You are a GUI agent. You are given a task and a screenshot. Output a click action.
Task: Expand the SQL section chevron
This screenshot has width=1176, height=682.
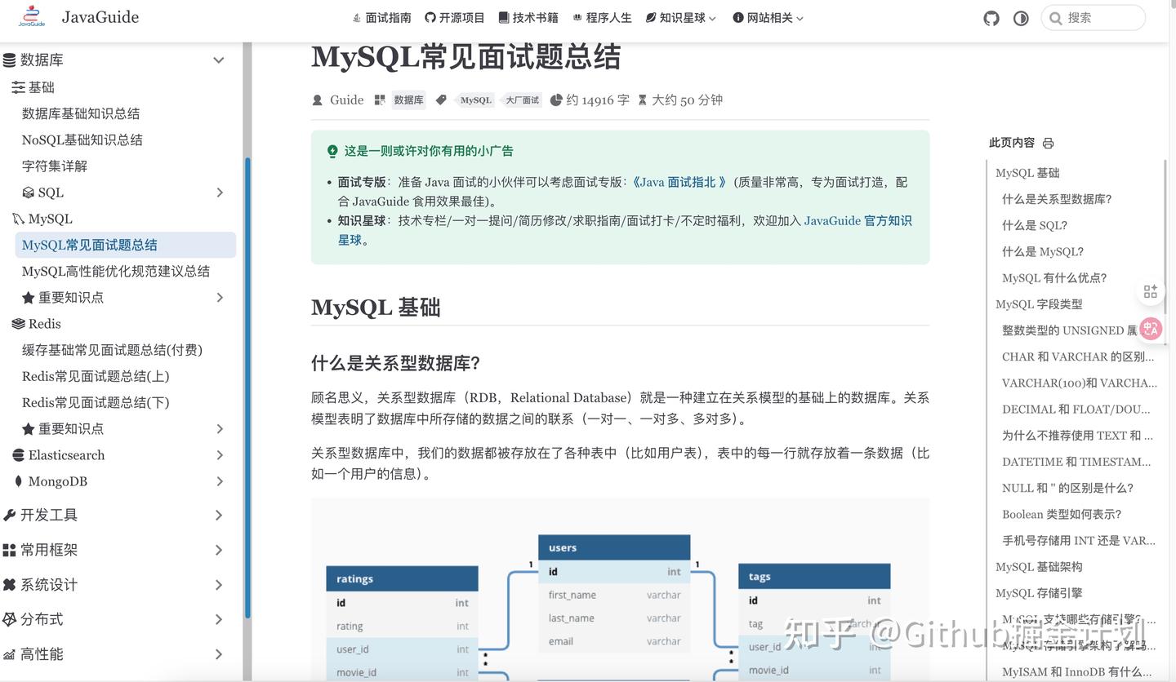(x=219, y=193)
